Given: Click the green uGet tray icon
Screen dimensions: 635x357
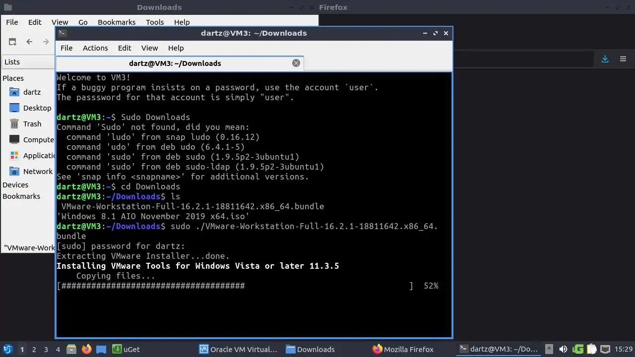Looking at the screenshot, I should tap(577, 350).
